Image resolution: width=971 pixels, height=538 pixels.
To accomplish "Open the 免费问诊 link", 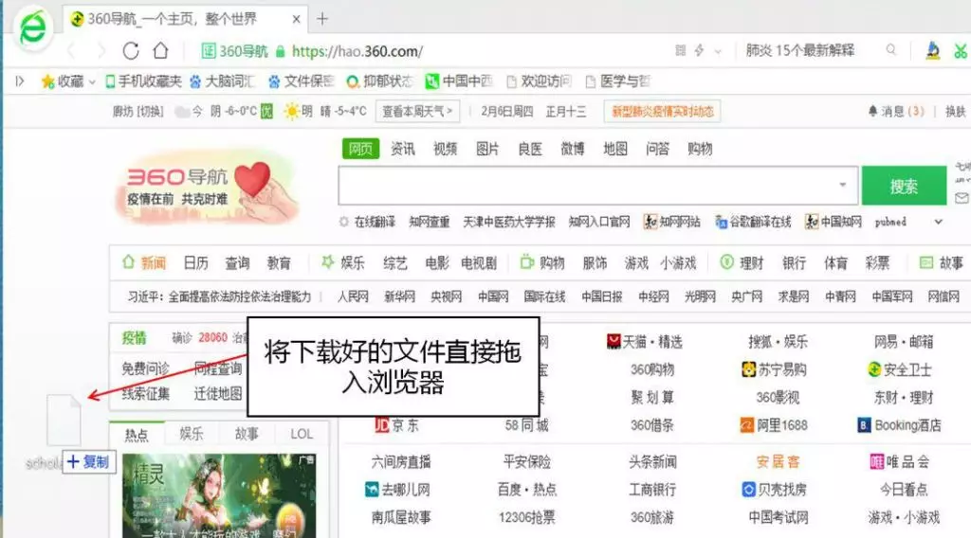I will pyautogui.click(x=145, y=369).
